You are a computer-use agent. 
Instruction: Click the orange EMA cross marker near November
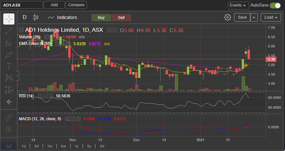(x=81, y=57)
